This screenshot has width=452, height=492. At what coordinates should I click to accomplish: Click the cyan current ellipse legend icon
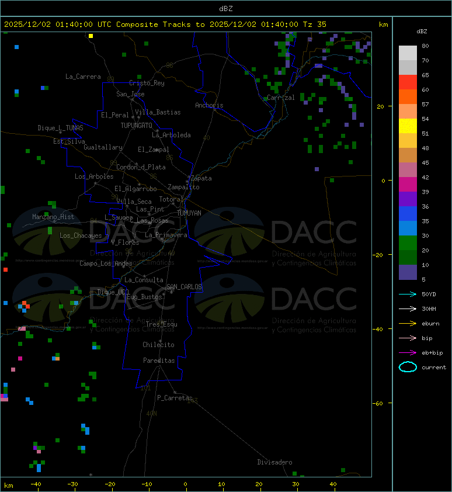[x=408, y=367]
